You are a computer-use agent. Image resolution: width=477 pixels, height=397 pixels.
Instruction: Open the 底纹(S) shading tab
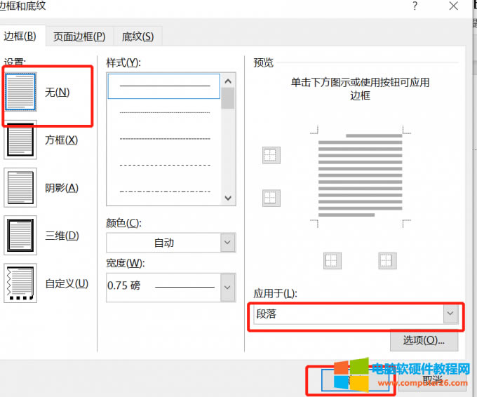137,36
